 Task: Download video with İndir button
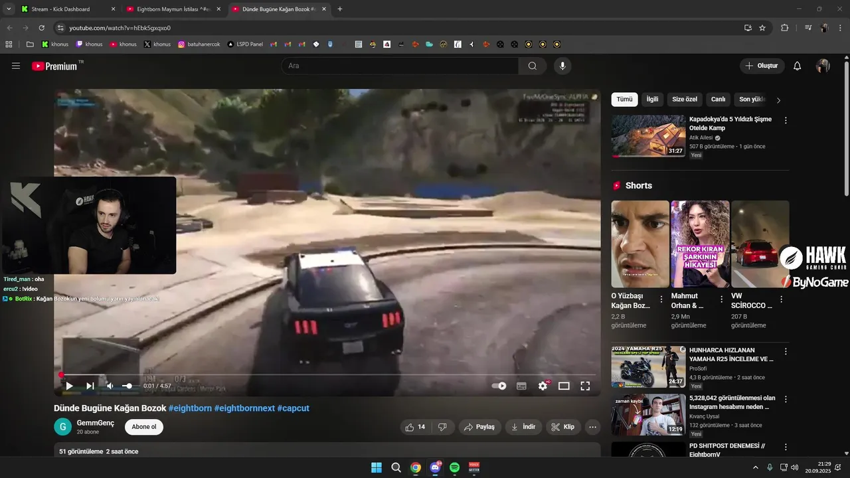point(523,427)
